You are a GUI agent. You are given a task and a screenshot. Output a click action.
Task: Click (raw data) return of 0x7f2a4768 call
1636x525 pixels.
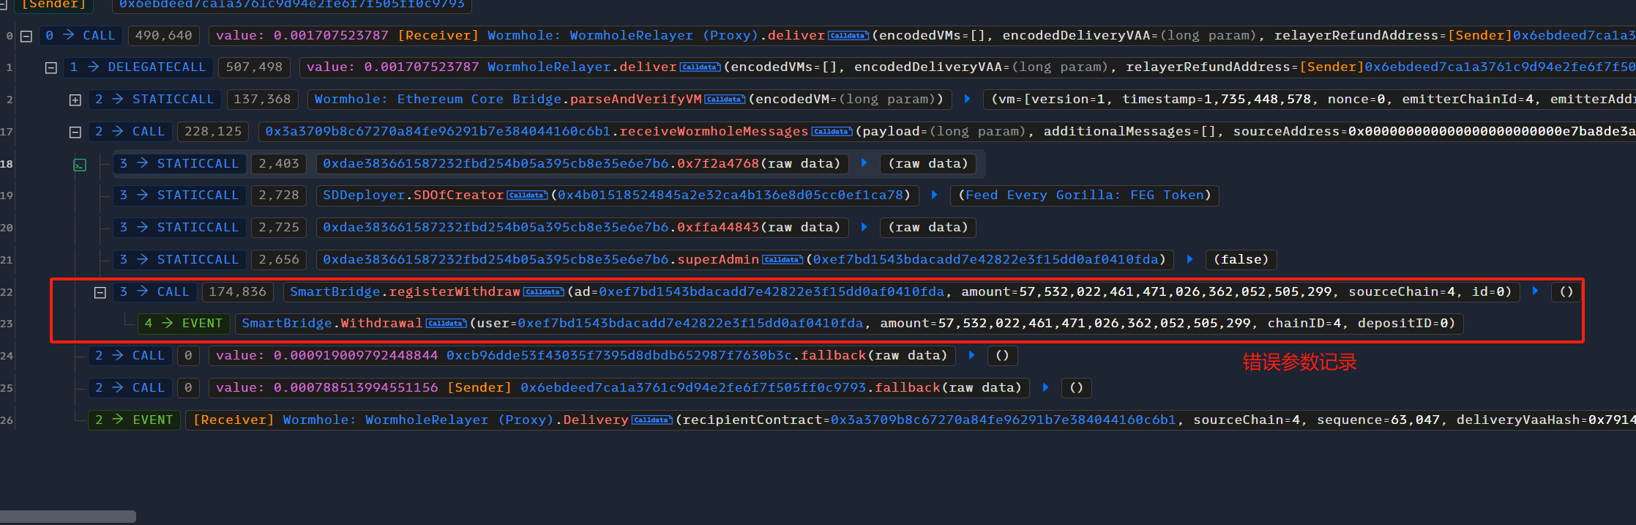[928, 164]
